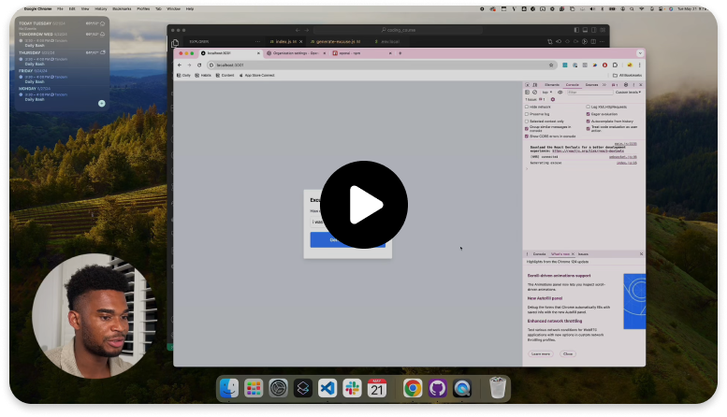This screenshot has width=727, height=417.
Task: Open DevTools settings gear
Action: 626,85
